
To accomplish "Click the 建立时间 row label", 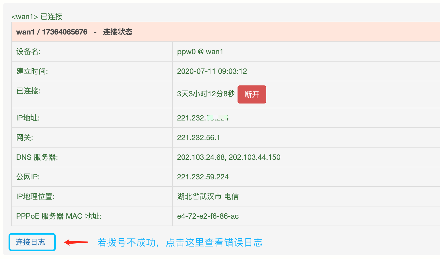I will tap(32, 71).
